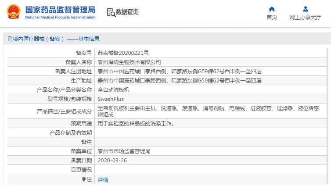The width and height of the screenshot is (331, 186).
Task: Click the national emblem logo
Action: pos(14,12)
